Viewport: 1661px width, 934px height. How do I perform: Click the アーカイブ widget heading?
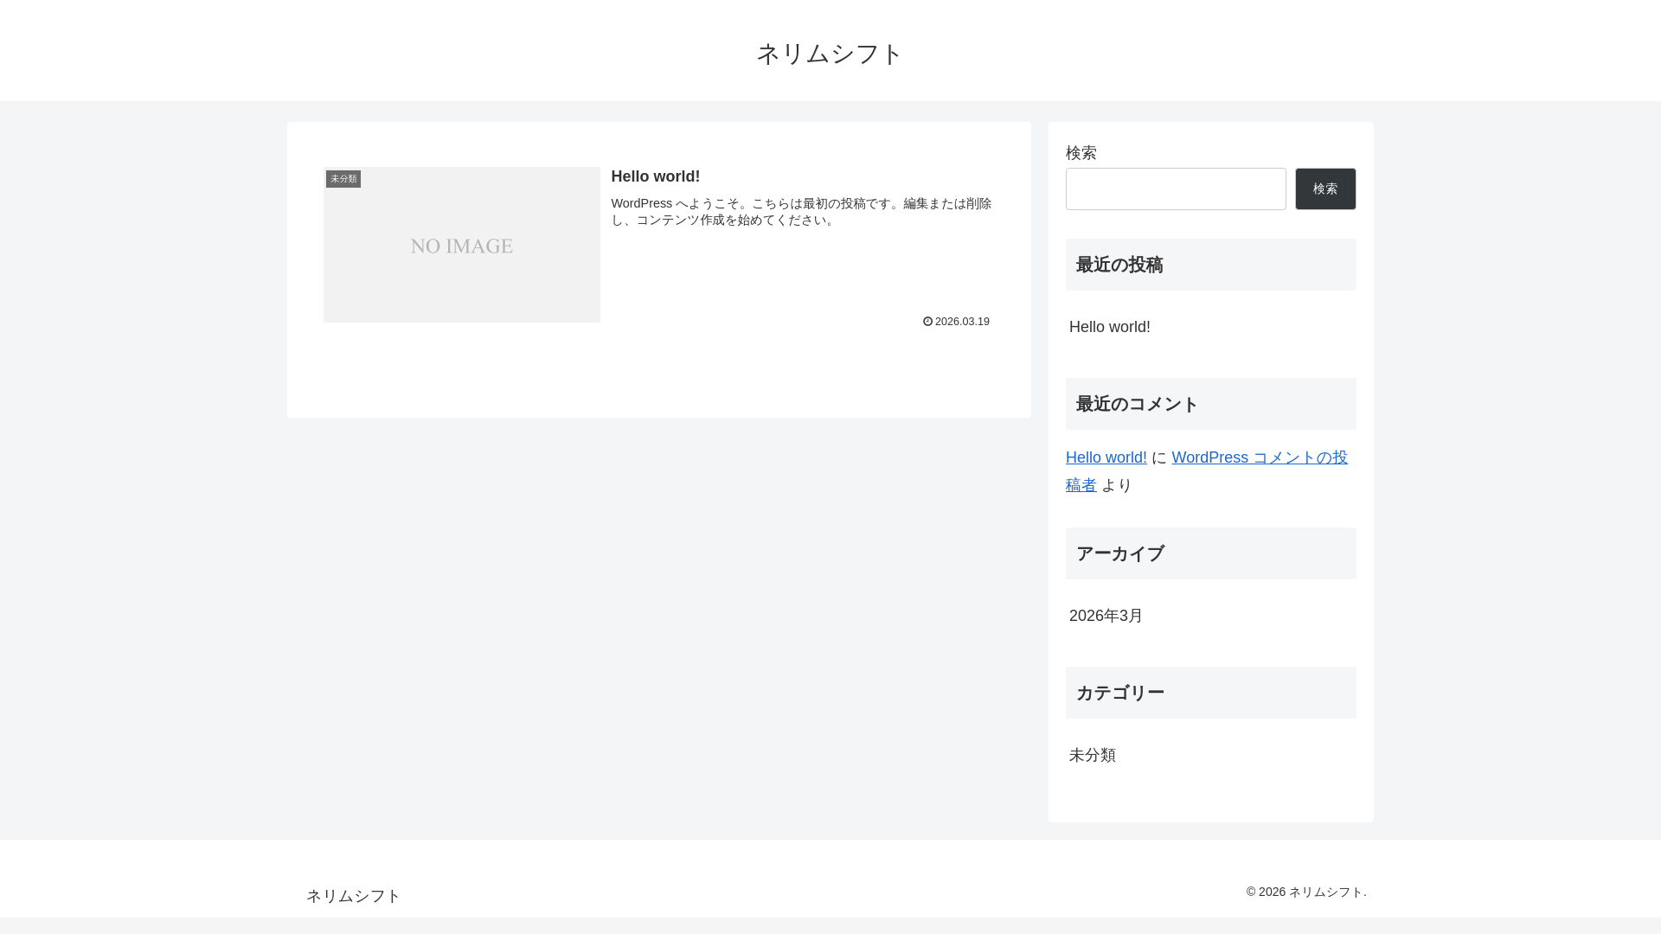(x=1210, y=553)
